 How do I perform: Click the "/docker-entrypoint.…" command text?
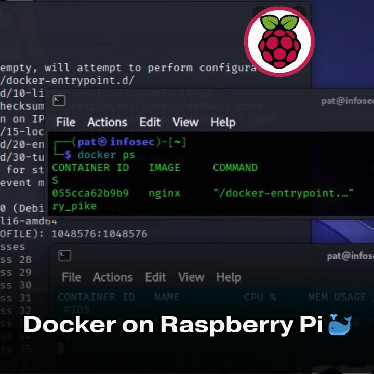pyautogui.click(x=283, y=193)
